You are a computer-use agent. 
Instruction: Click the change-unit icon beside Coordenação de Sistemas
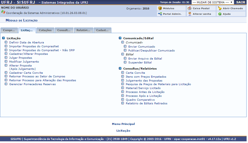coord(3,12)
